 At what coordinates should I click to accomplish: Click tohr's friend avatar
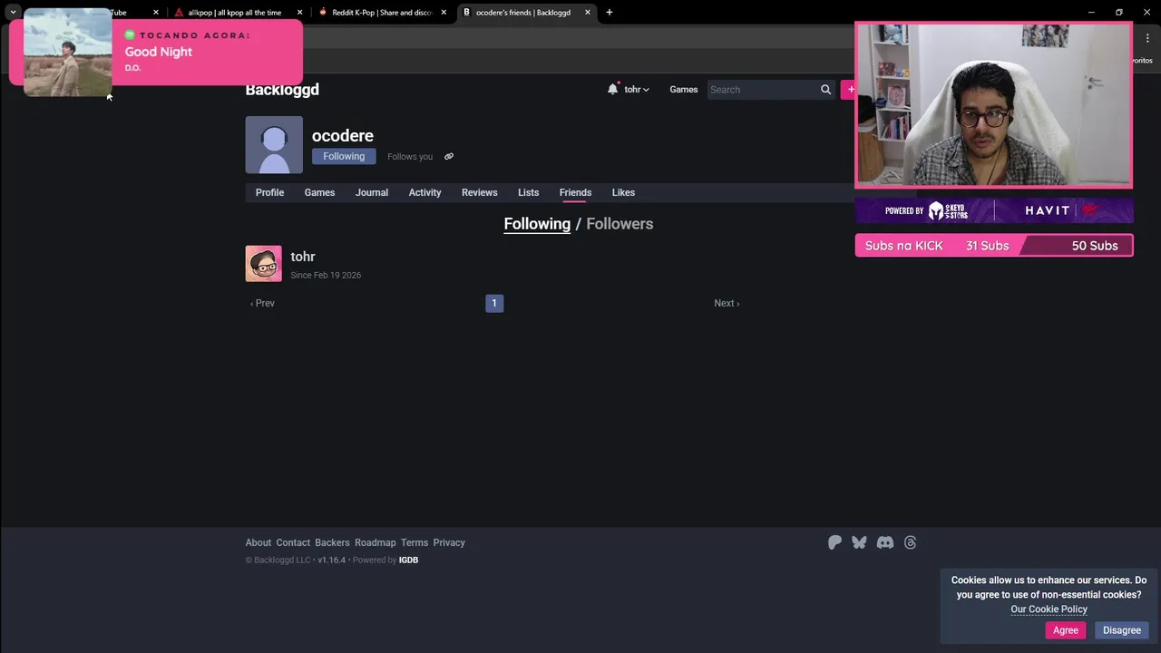tap(263, 264)
